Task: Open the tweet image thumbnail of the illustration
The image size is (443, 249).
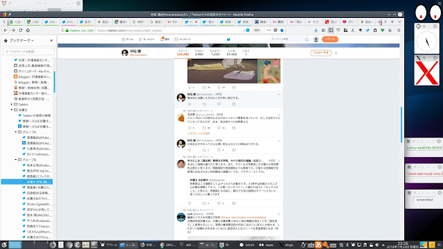Action: [x=234, y=71]
